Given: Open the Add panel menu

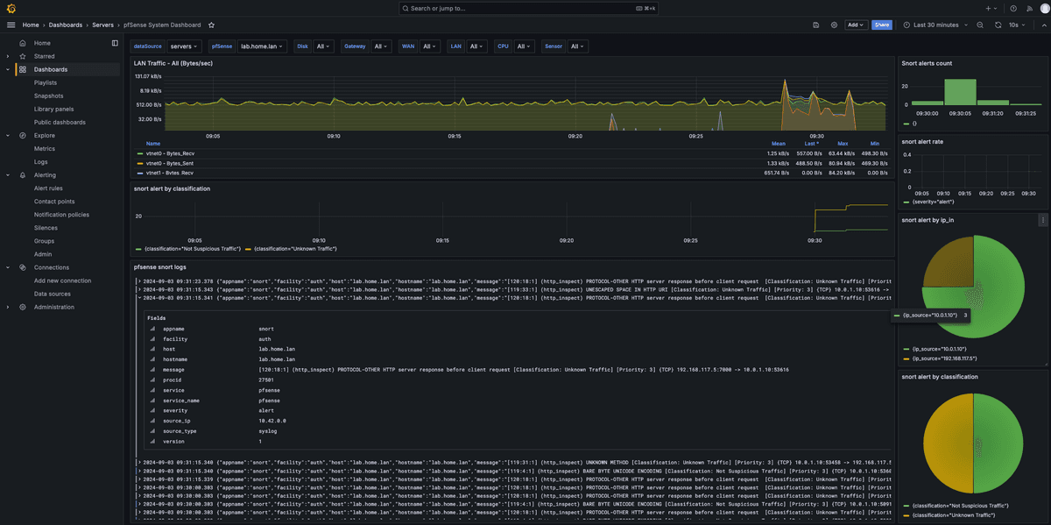Looking at the screenshot, I should pyautogui.click(x=855, y=25).
